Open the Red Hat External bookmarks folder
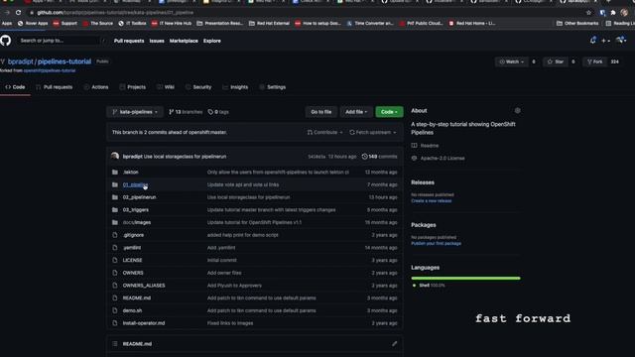 pyautogui.click(x=269, y=24)
